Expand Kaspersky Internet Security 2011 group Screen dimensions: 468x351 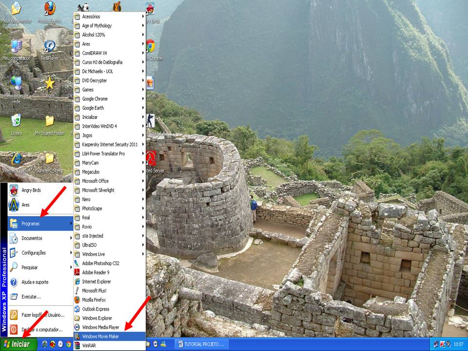(110, 144)
